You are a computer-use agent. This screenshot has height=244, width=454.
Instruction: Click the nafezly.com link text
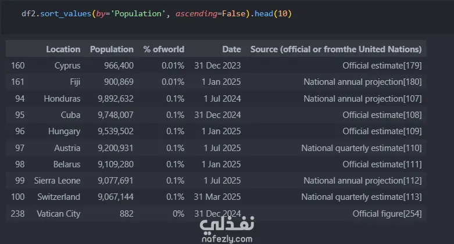tap(227, 238)
